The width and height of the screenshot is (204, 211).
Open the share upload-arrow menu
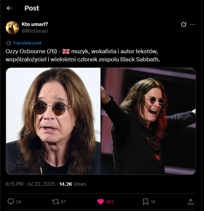pyautogui.click(x=190, y=202)
